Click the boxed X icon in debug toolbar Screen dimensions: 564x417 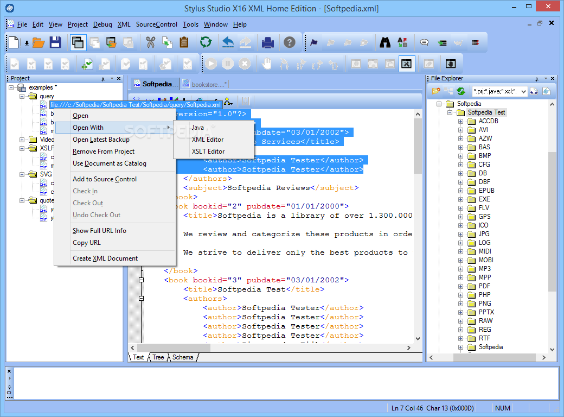(x=407, y=64)
